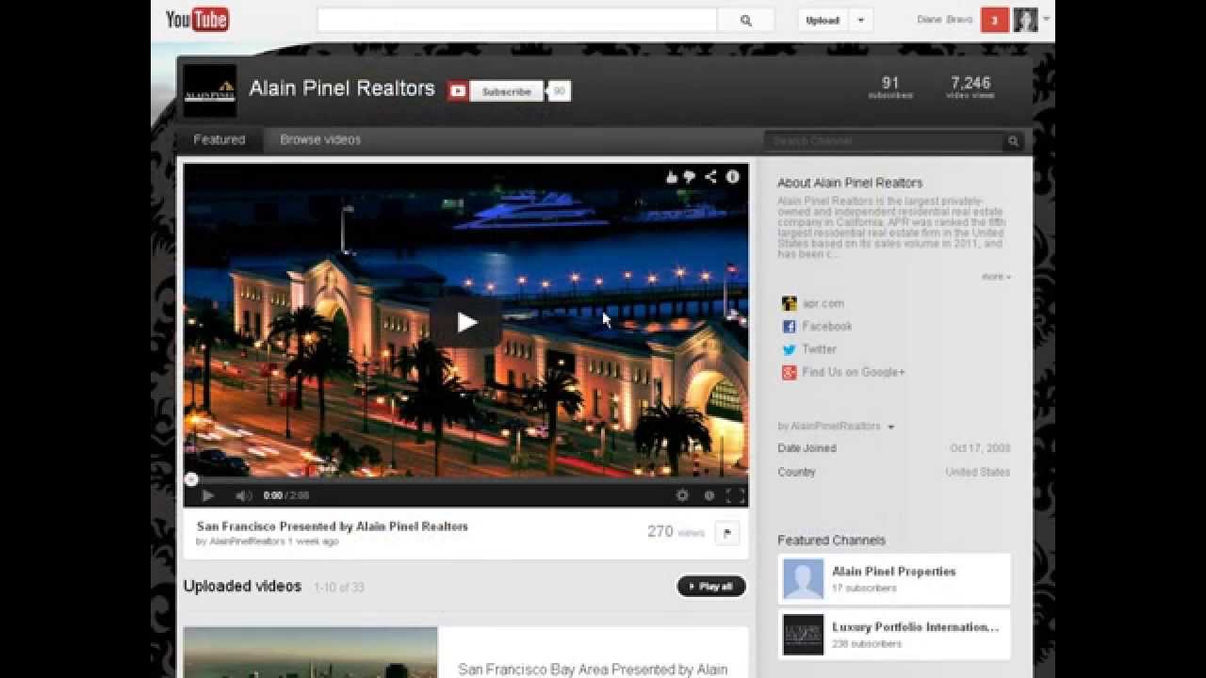Click the flag report button below video
The height and width of the screenshot is (678, 1206).
pyautogui.click(x=727, y=533)
